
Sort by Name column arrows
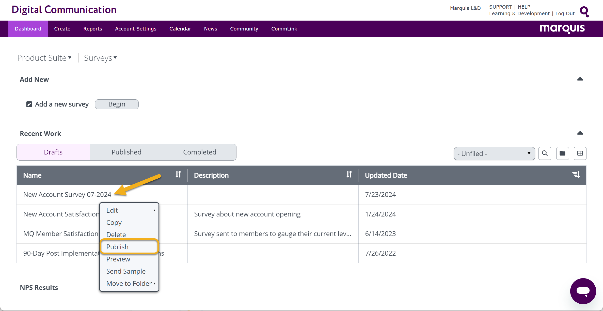(178, 174)
